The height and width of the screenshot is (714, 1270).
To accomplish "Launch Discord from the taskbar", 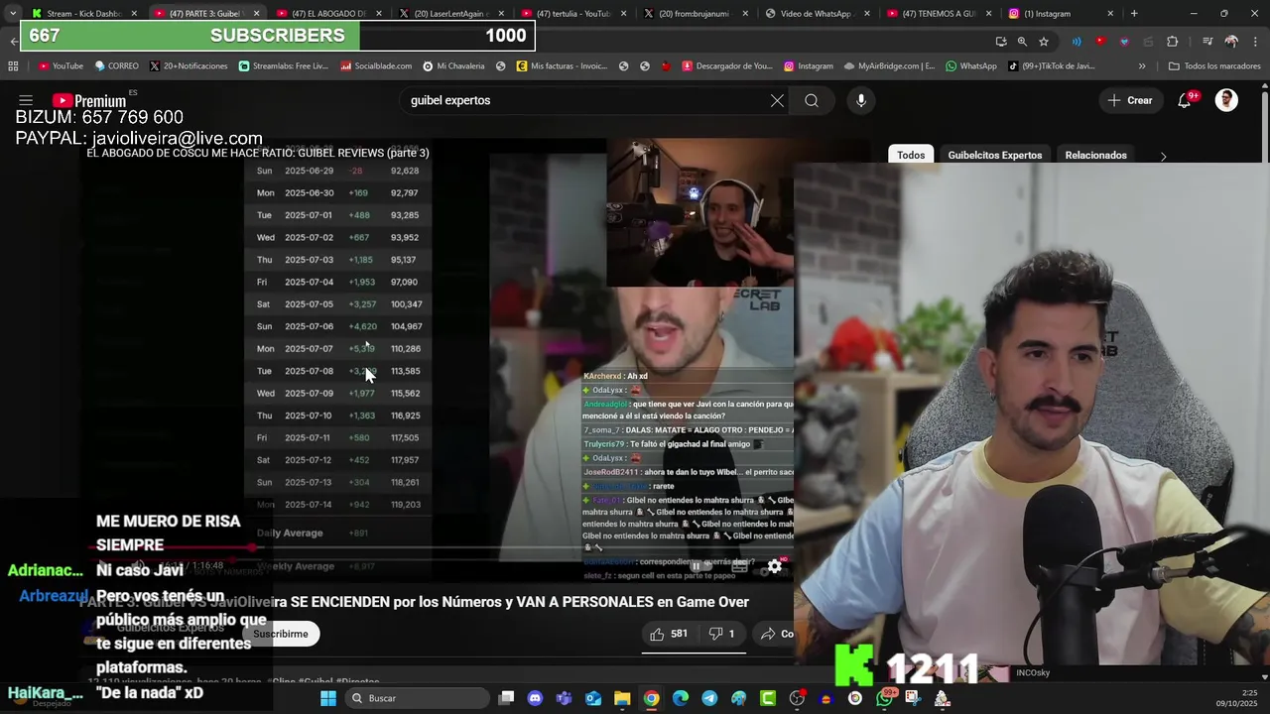I will click(536, 698).
